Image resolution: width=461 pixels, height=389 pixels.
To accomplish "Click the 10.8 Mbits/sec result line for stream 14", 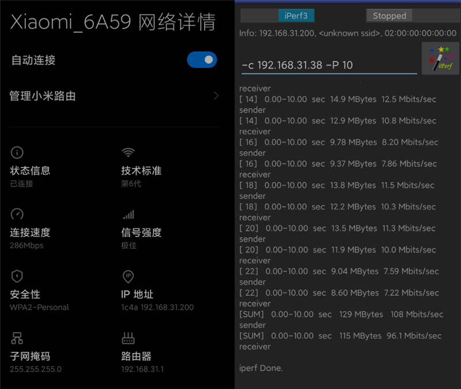I will click(338, 121).
